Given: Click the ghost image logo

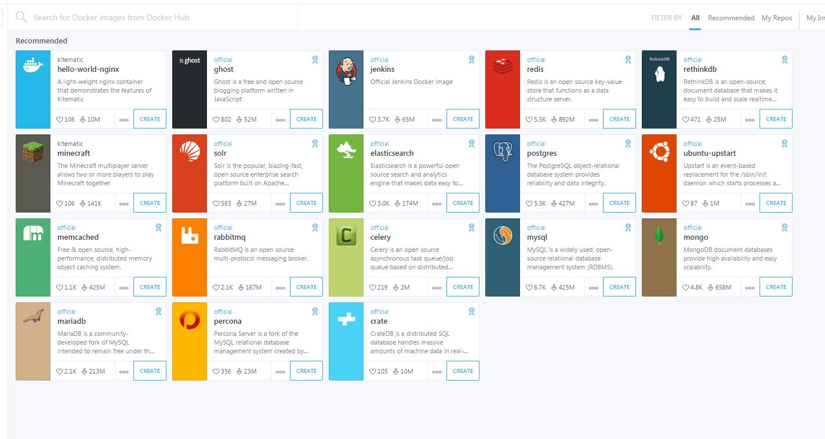Looking at the screenshot, I should [x=190, y=61].
